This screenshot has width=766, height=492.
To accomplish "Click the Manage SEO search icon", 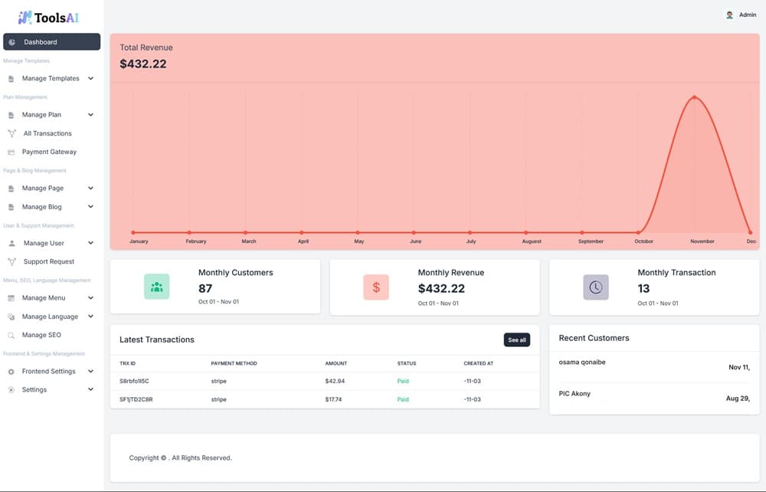I will point(11,335).
